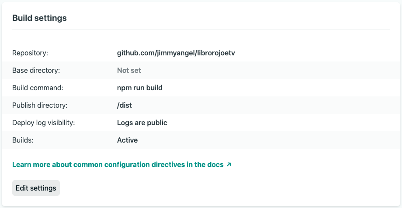Select the Deploy log visibility: label
The height and width of the screenshot is (208, 402).
[x=44, y=123]
